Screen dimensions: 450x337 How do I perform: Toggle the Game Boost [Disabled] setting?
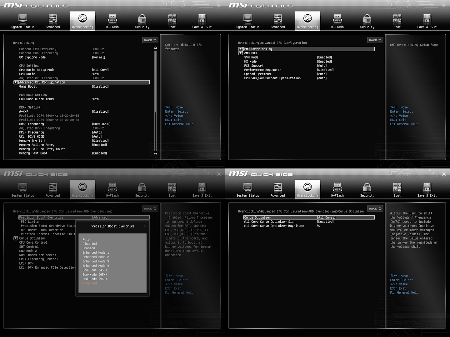(100, 86)
